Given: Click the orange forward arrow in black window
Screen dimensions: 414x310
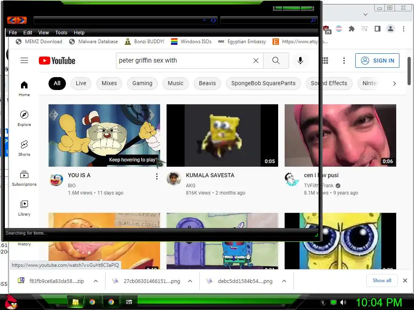Looking at the screenshot, I should click(22, 20).
